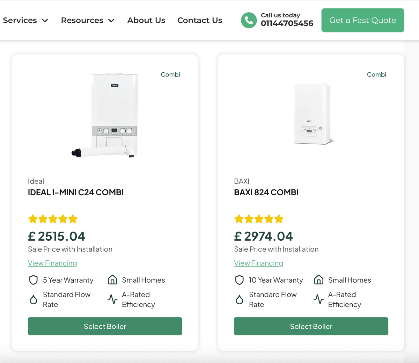Click the last star of the BAXI rating
419x363 pixels.
pos(279,219)
